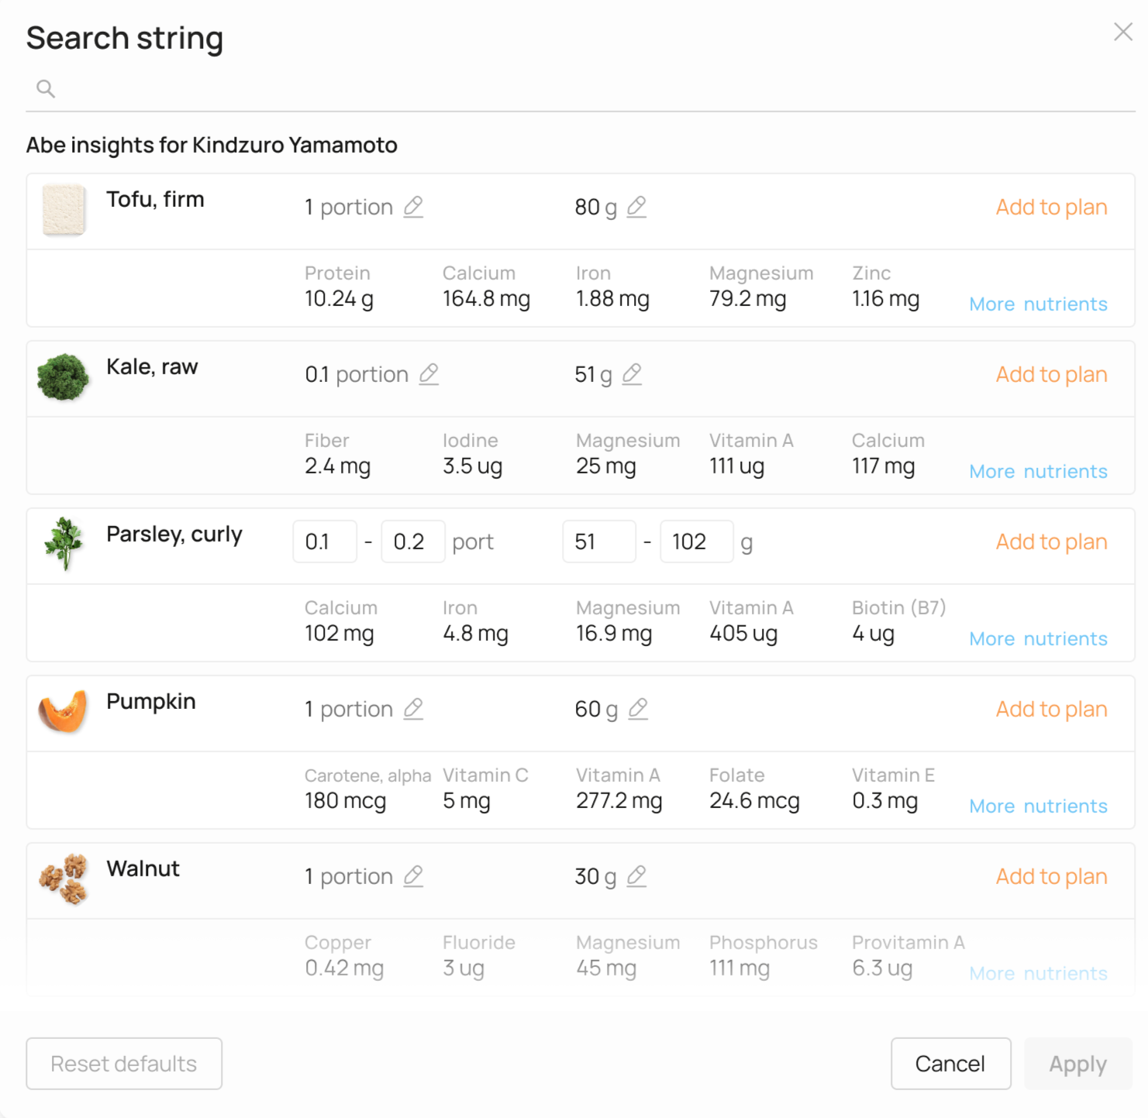This screenshot has width=1148, height=1118.
Task: Add Tofu, firm to plan
Action: [x=1051, y=207]
